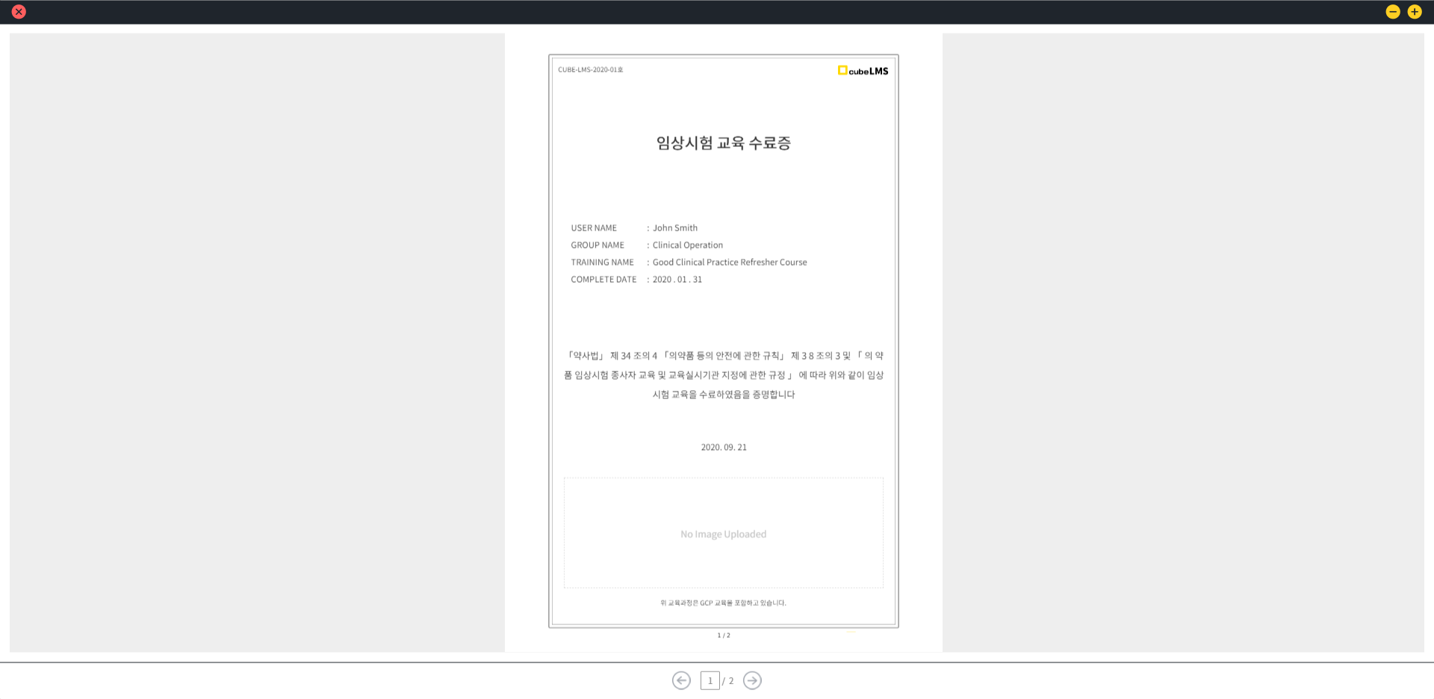Click the GCP footer note on certificate
This screenshot has width=1434, height=699.
[x=723, y=603]
